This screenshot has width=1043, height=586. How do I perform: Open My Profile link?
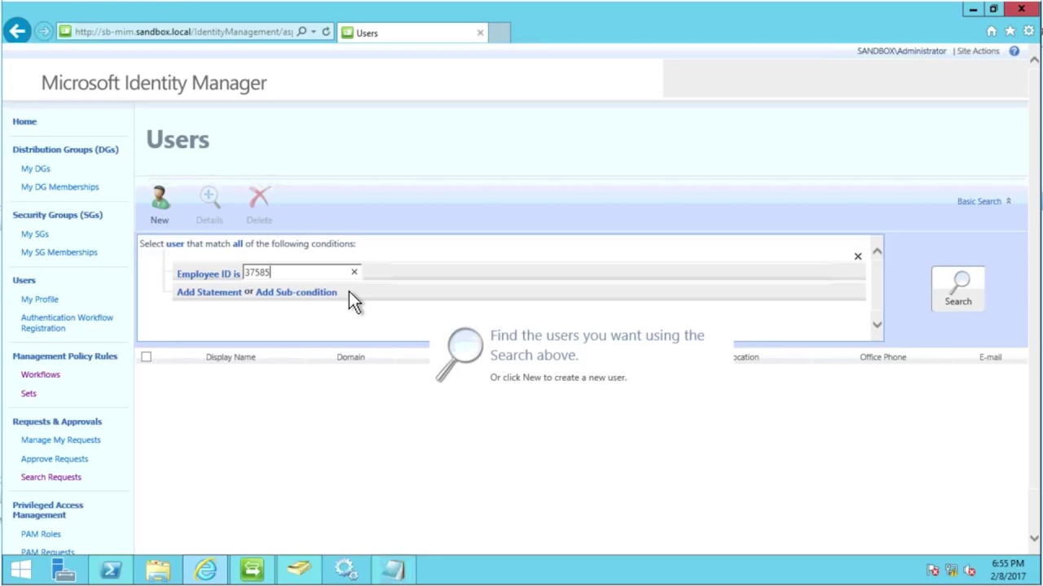40,300
